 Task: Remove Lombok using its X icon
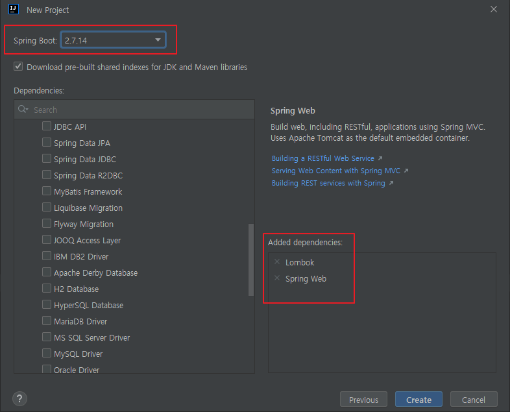pos(277,261)
